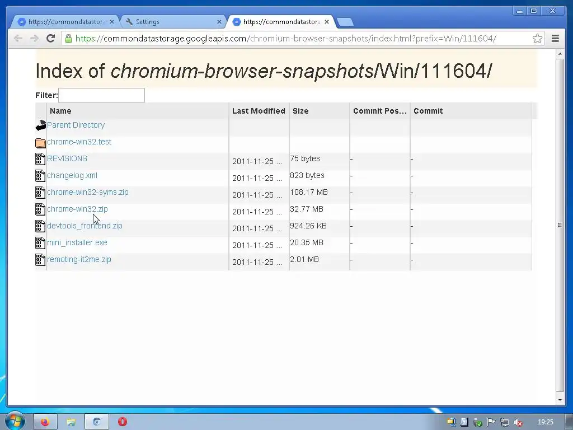Click the page scrollbar down arrow
The image size is (573, 430).
(560, 400)
